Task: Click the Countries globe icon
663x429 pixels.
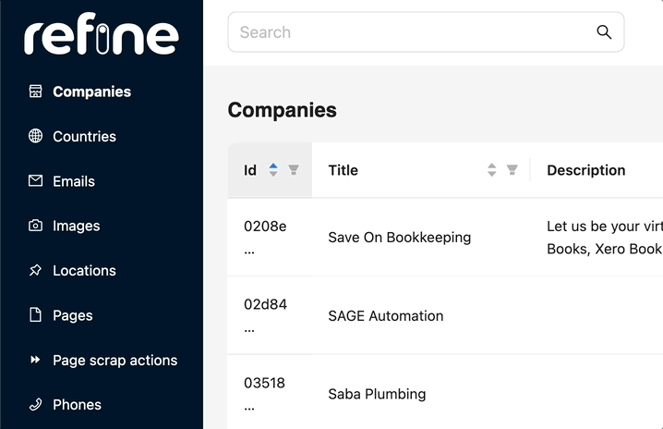Action: (35, 136)
